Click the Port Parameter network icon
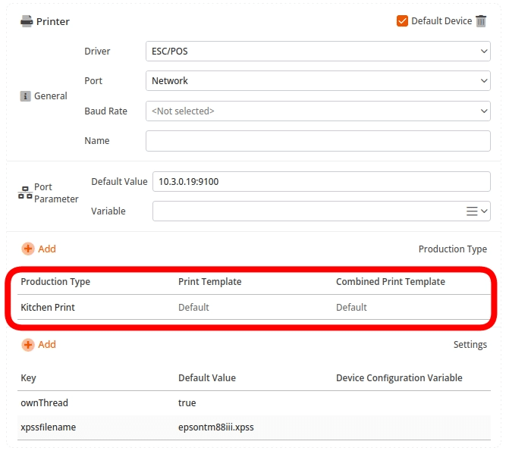Viewport: 509px width, 457px height. (x=25, y=193)
